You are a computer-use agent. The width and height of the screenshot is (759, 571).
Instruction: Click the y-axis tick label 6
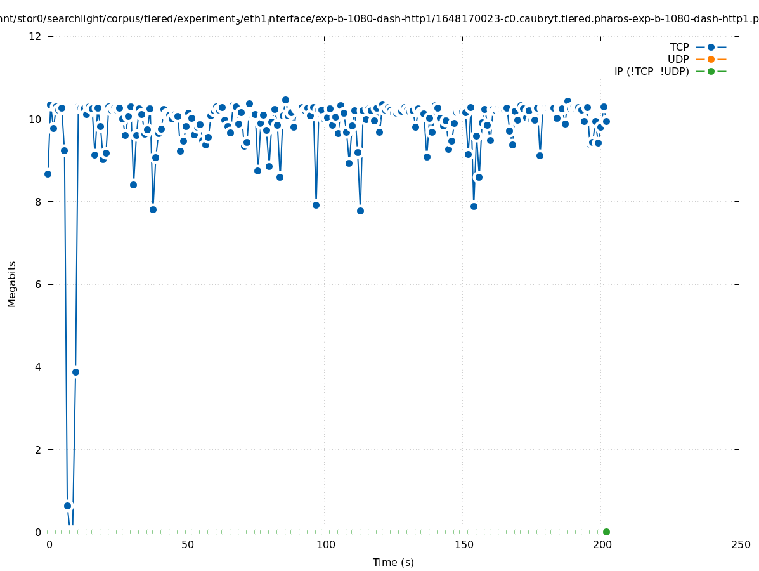38,284
